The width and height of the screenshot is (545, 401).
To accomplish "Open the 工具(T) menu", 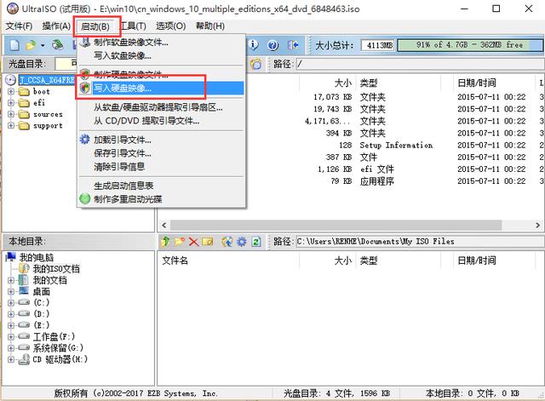I will 133,26.
